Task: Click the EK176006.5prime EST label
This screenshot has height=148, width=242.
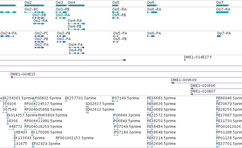Action: point(47,132)
